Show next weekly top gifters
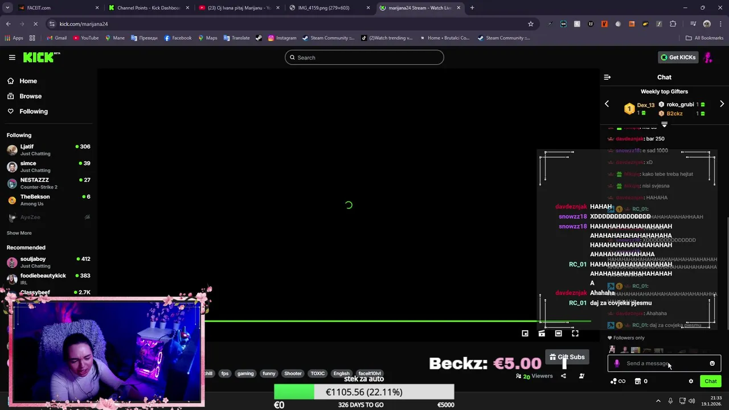 coord(722,104)
